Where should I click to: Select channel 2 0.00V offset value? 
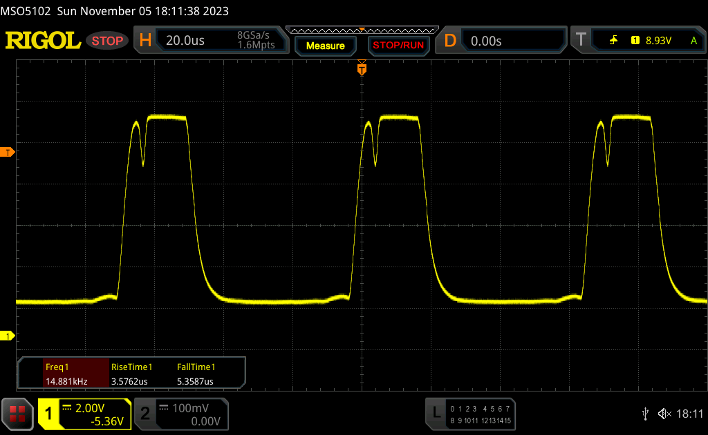click(205, 421)
